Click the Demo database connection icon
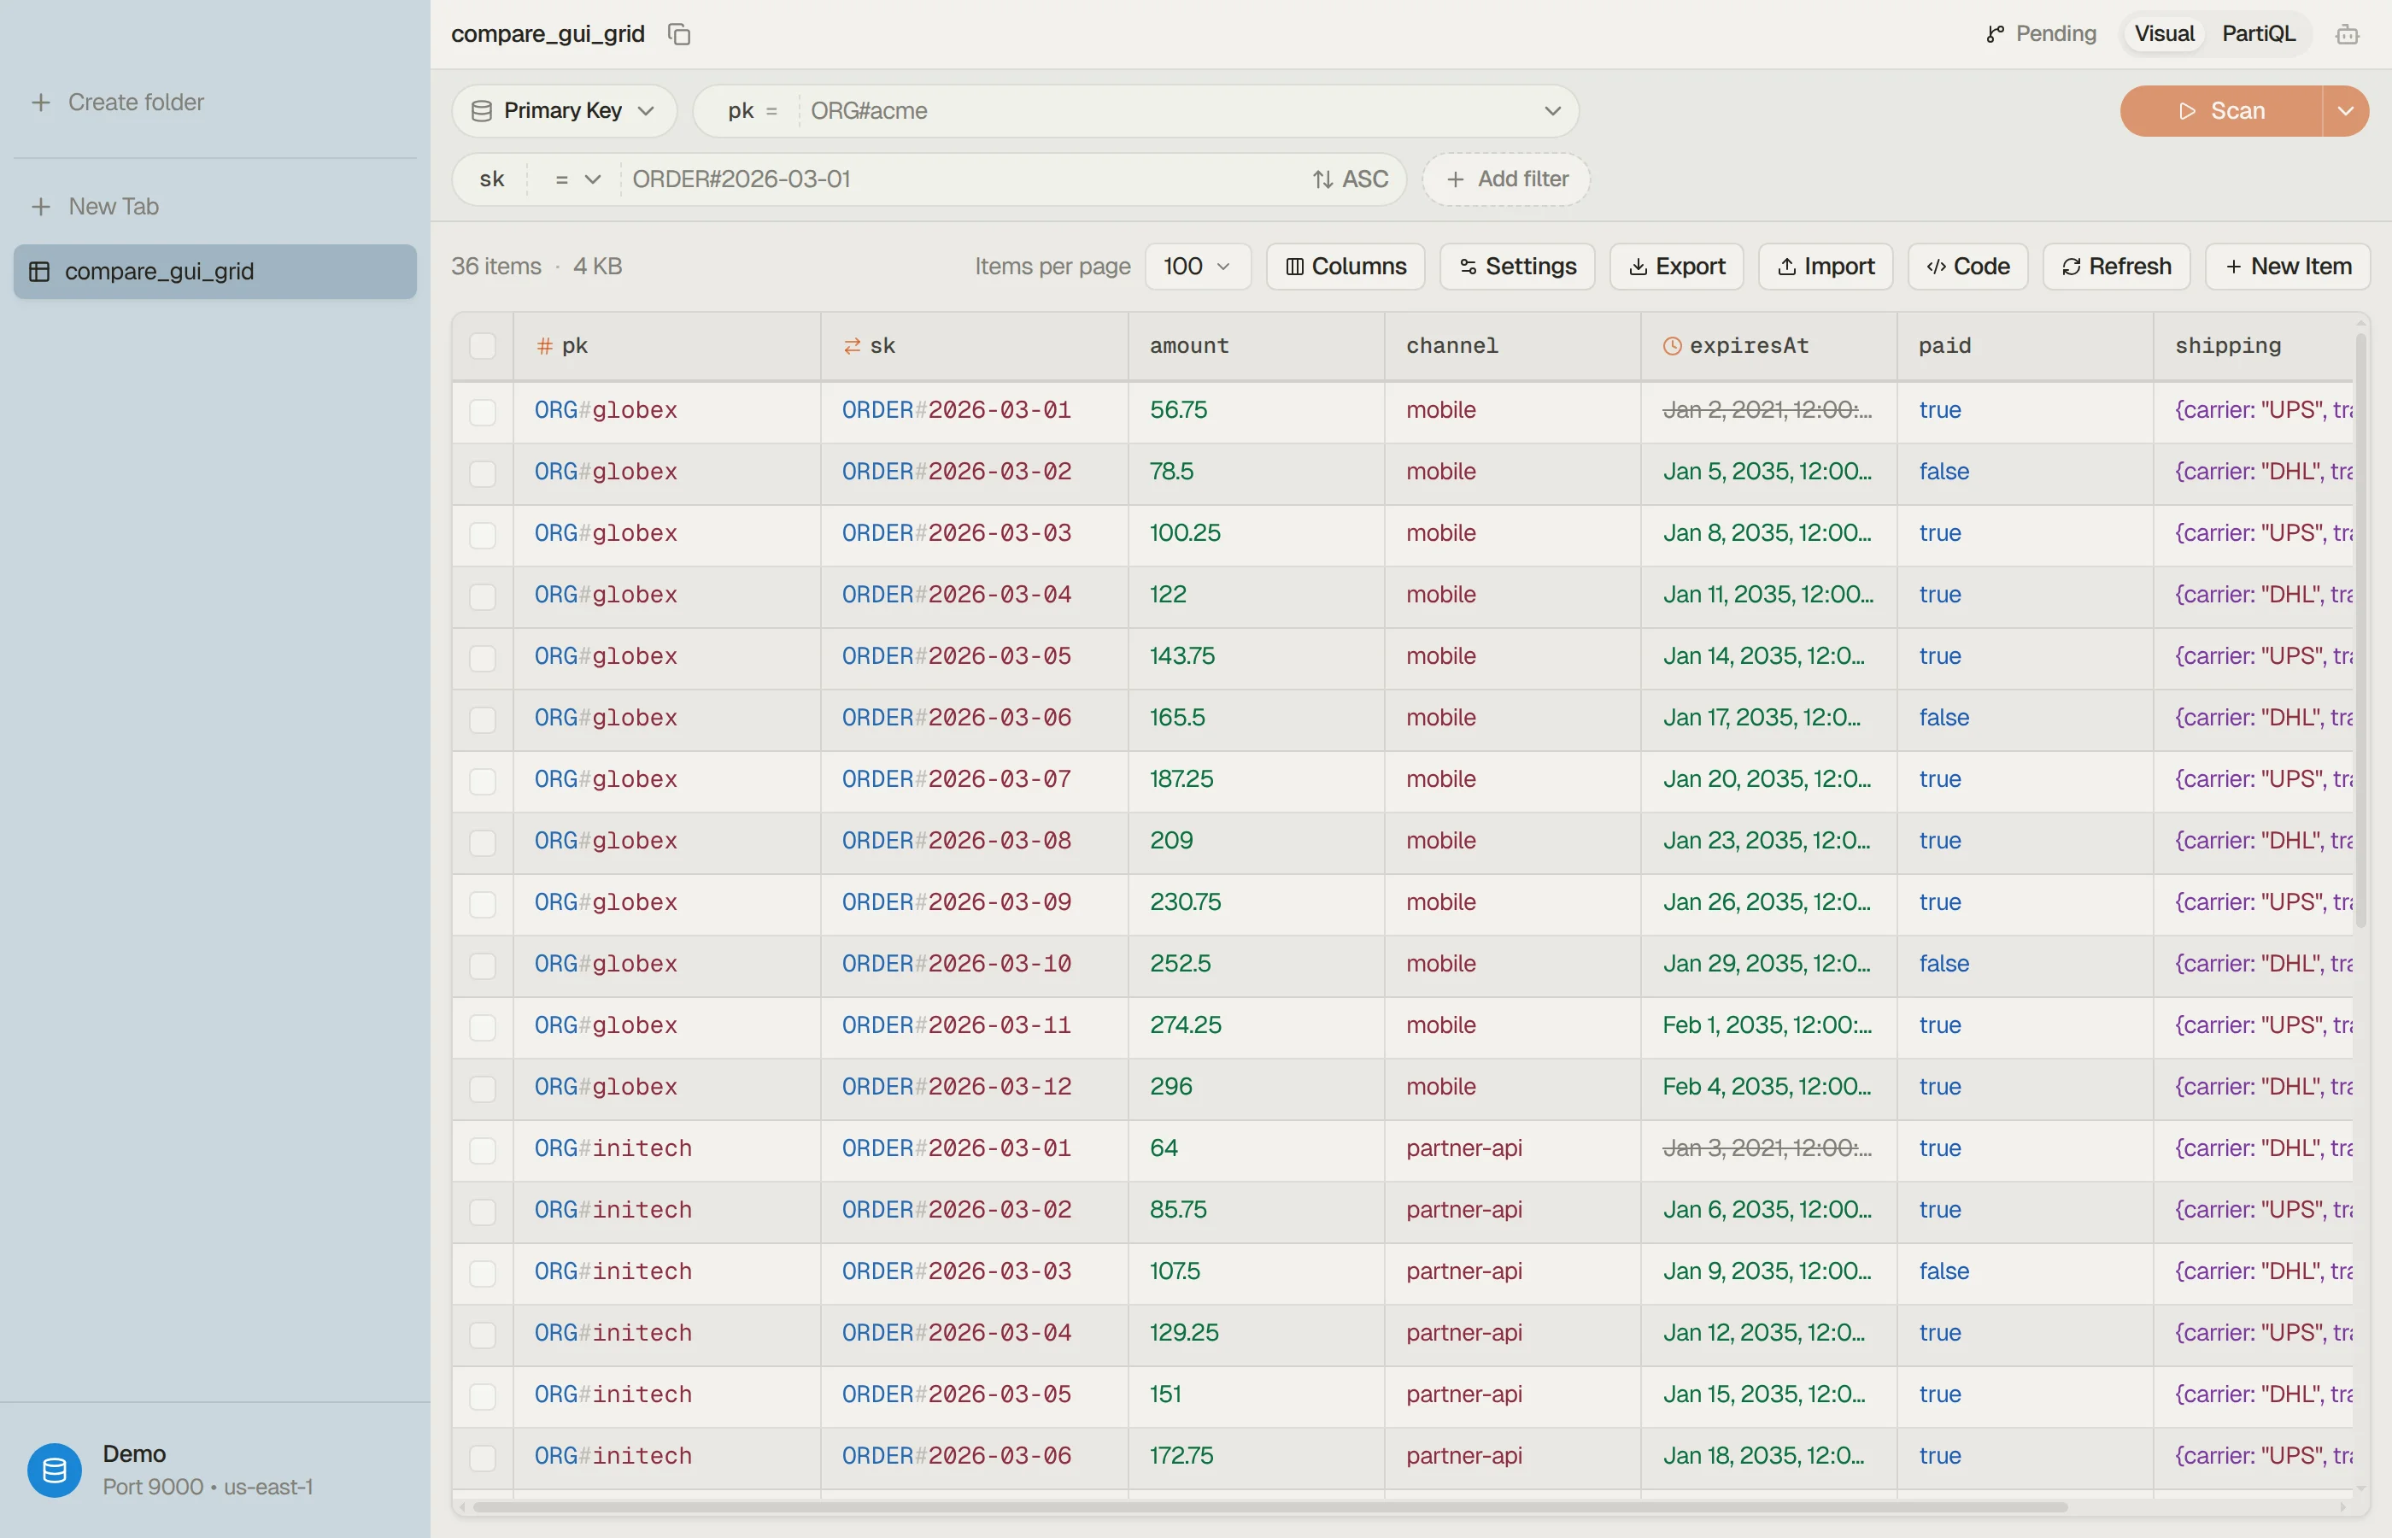2392x1538 pixels. point(54,1469)
